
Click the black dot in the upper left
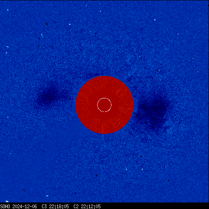(47, 24)
